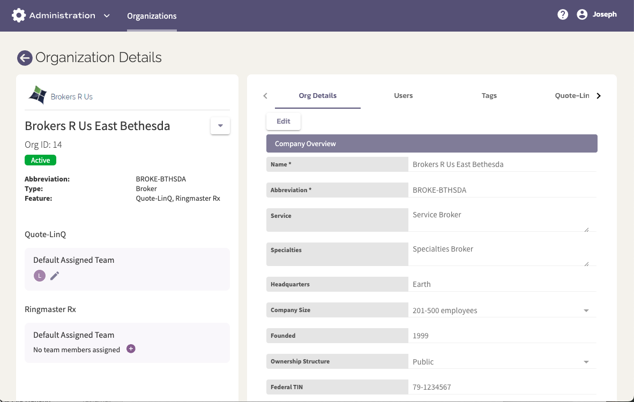Viewport: 634px width, 402px height.
Task: Click the Joseph user profile icon
Action: [x=582, y=14]
